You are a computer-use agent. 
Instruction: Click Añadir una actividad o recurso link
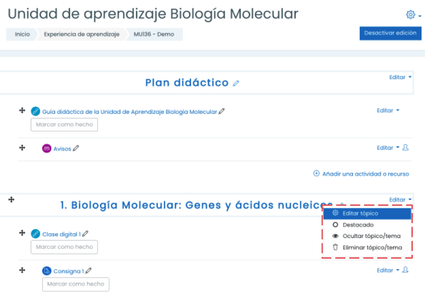pyautogui.click(x=361, y=174)
